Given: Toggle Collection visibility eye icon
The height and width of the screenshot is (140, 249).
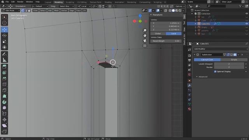Looking at the screenshot, I should [x=247, y=14].
